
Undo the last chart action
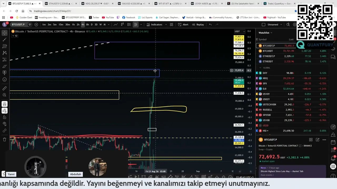tap(210, 24)
